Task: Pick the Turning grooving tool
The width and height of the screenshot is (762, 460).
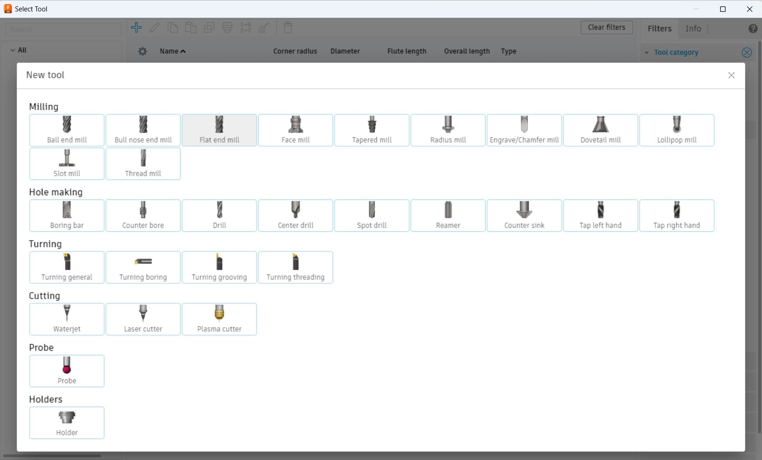Action: tap(219, 267)
